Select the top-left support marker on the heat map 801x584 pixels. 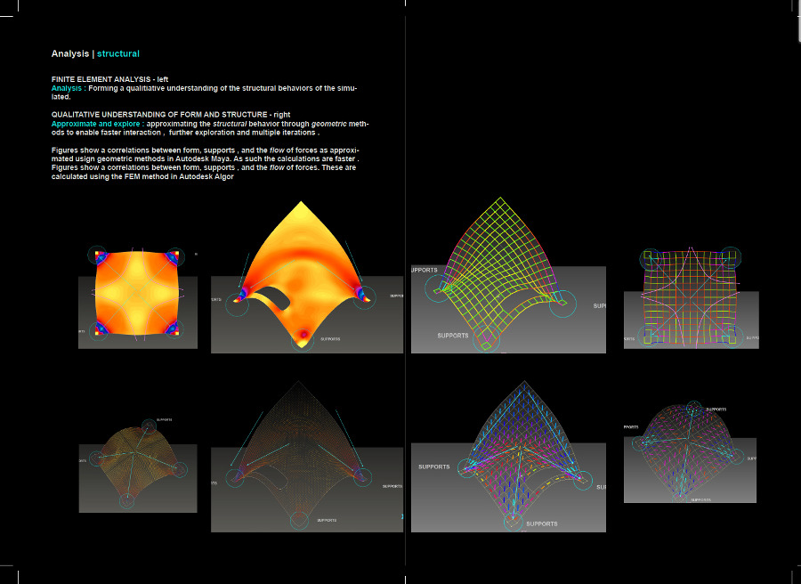pyautogui.click(x=96, y=255)
